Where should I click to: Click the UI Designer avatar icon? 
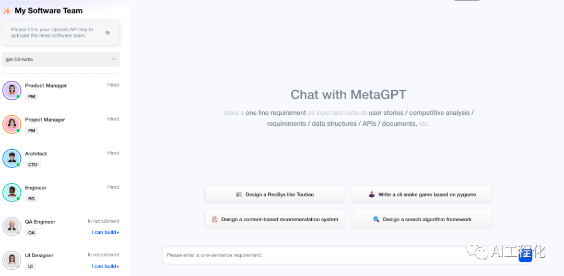(x=11, y=260)
